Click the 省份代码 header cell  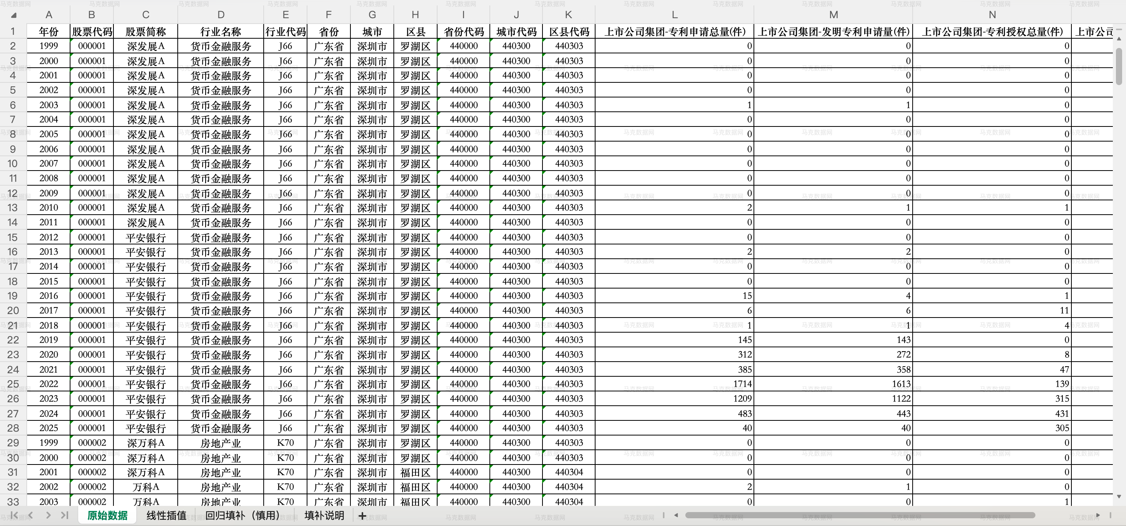(x=463, y=31)
